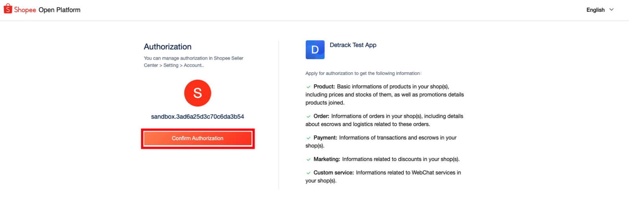Click the checkmark next to Product
Image resolution: width=629 pixels, height=201 pixels.
pyautogui.click(x=309, y=87)
